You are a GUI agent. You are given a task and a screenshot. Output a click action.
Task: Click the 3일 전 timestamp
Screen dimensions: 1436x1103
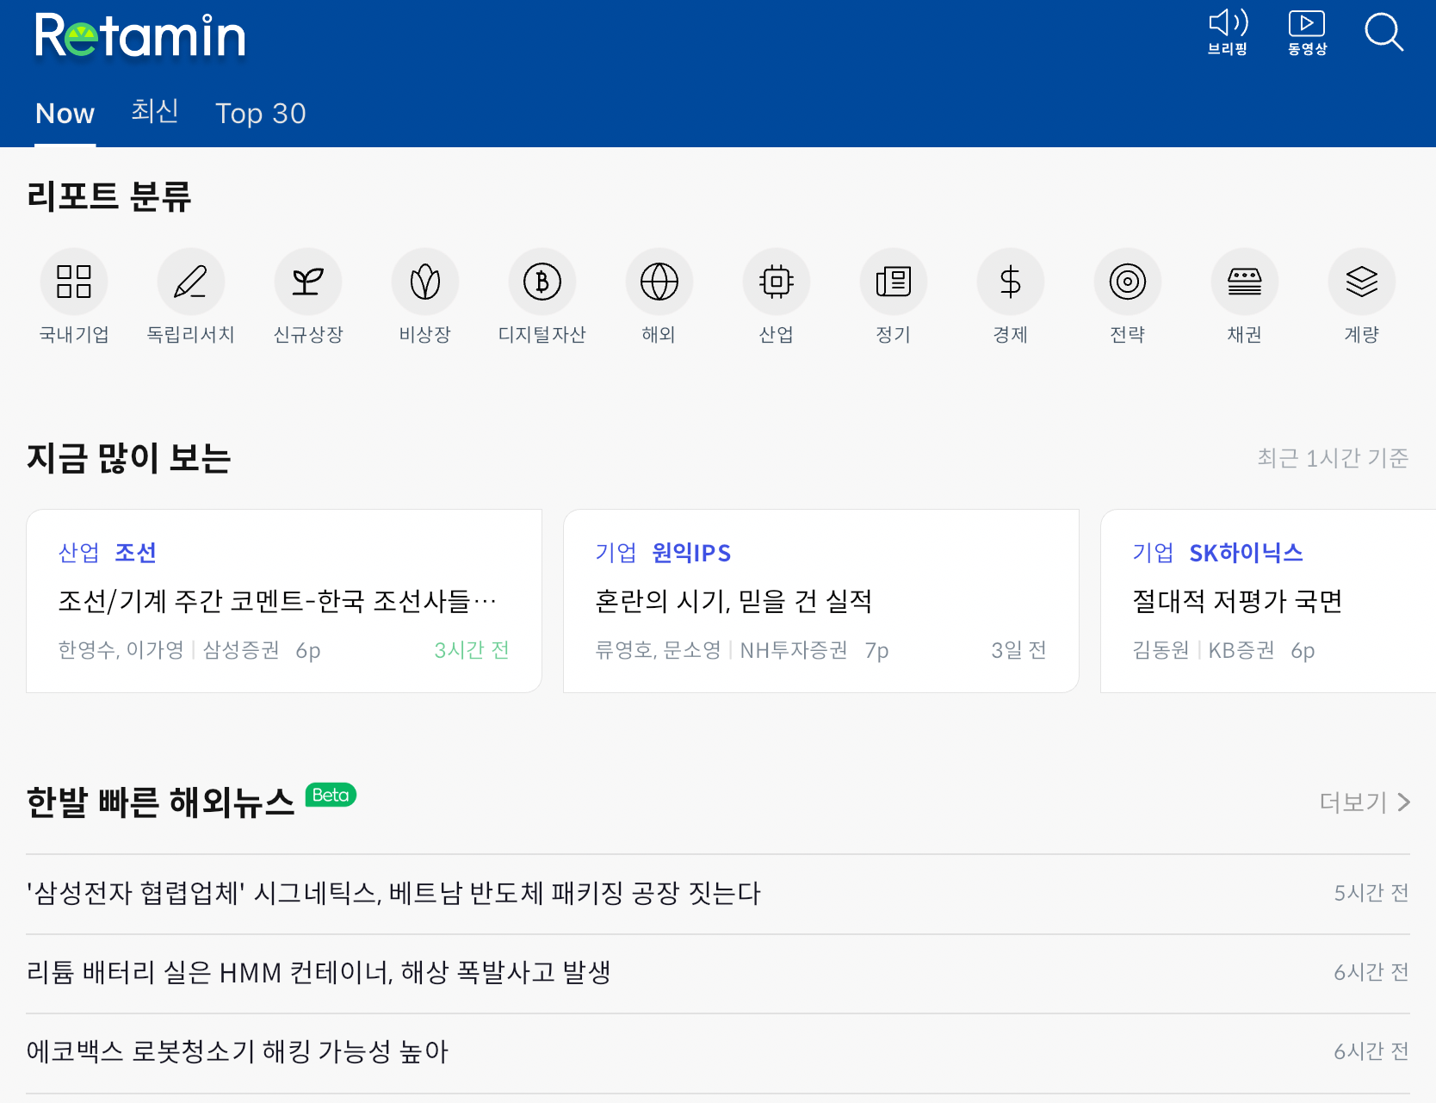coord(1019,650)
